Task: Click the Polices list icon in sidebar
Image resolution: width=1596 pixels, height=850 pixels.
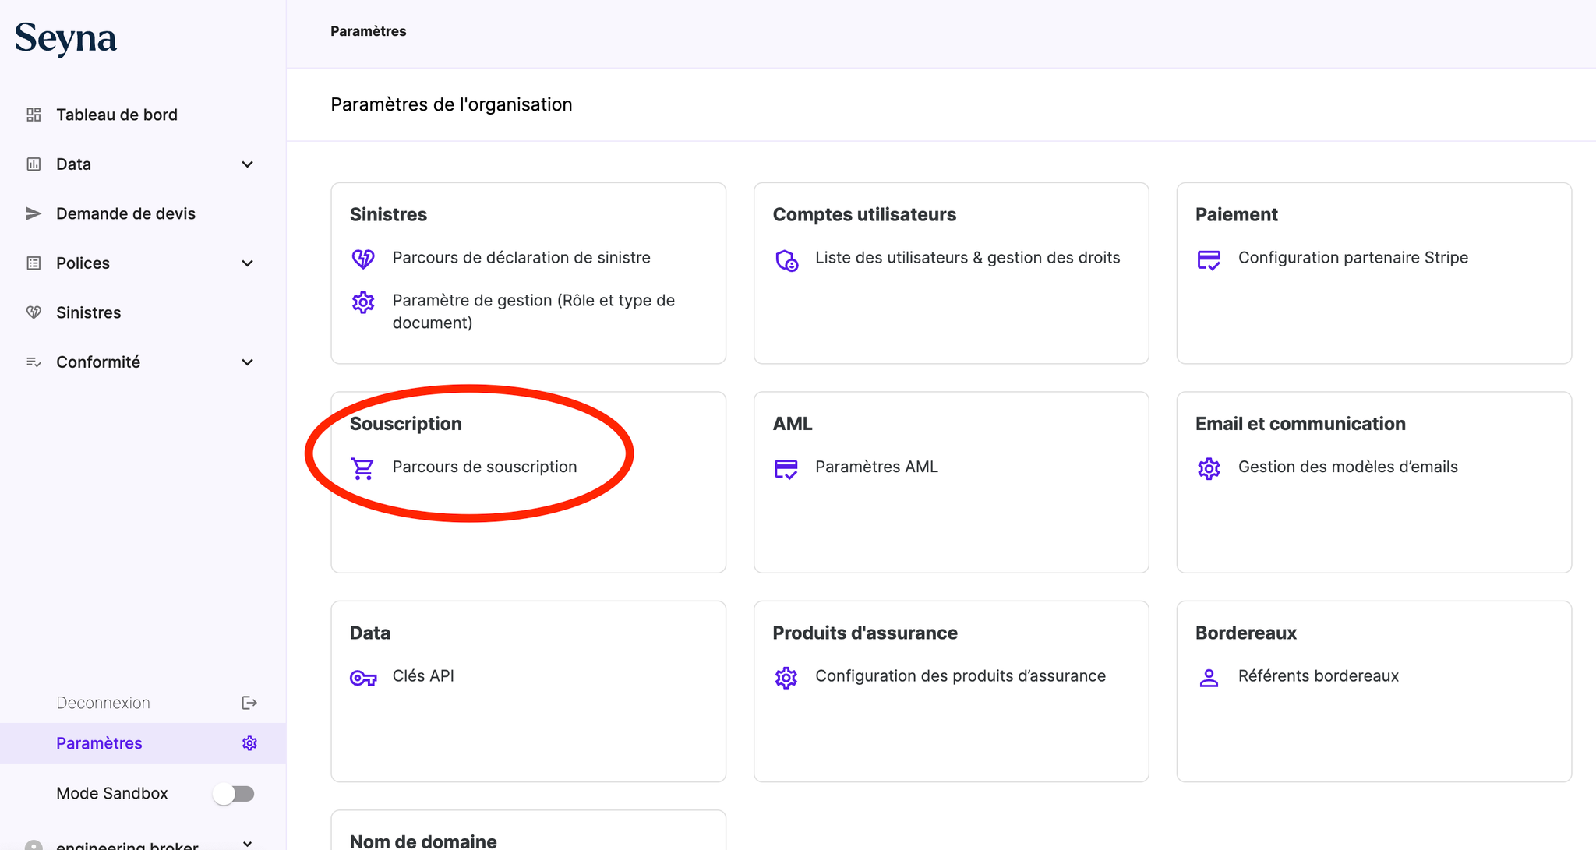Action: pyautogui.click(x=34, y=263)
